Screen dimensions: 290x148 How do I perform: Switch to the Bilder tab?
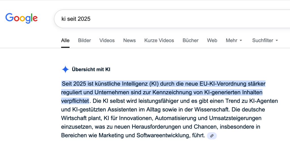click(84, 40)
